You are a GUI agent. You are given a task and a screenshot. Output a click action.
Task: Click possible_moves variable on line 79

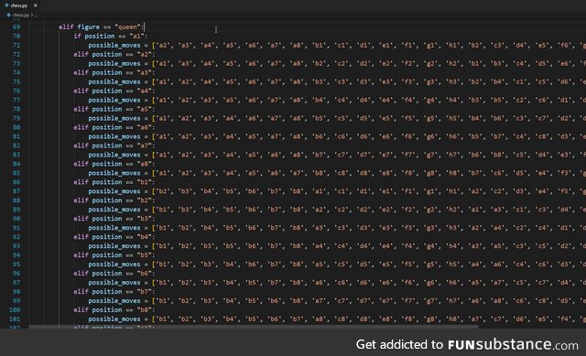point(114,118)
